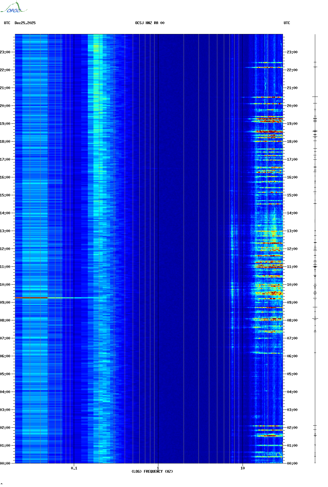
Task: Click the 13:00 label on right axis
Action: 292,231
